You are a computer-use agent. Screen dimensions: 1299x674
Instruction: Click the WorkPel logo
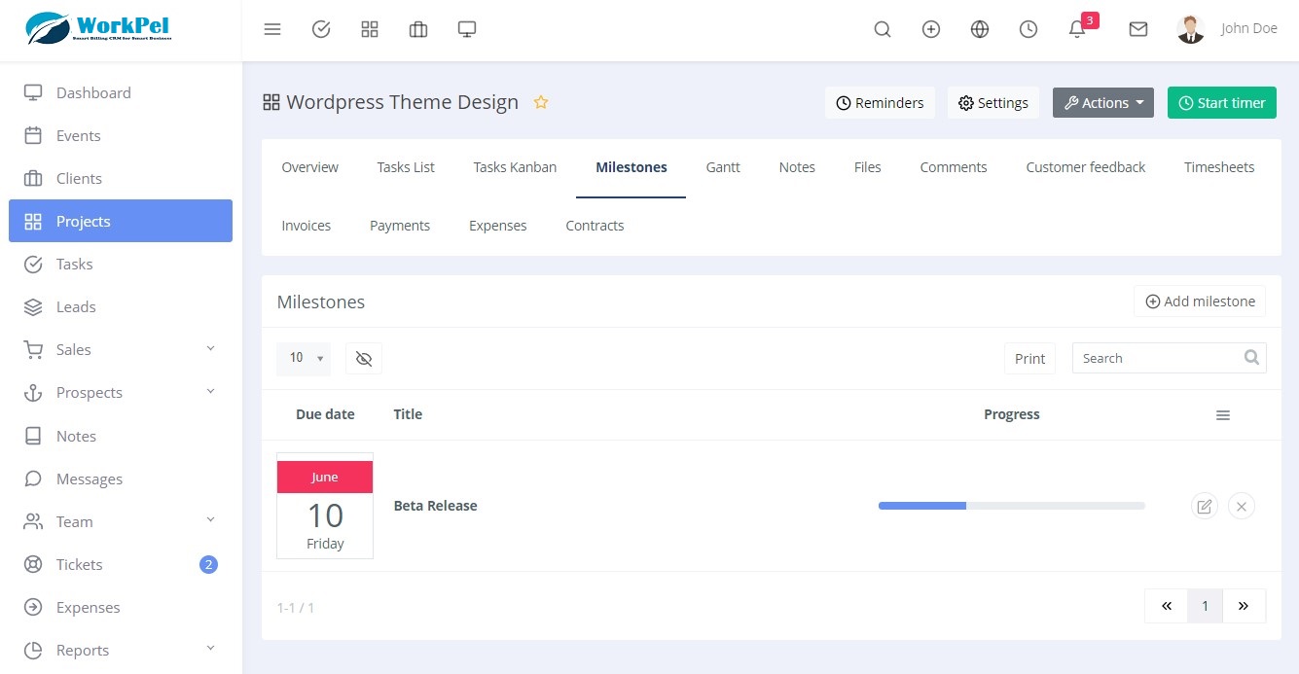[x=98, y=28]
